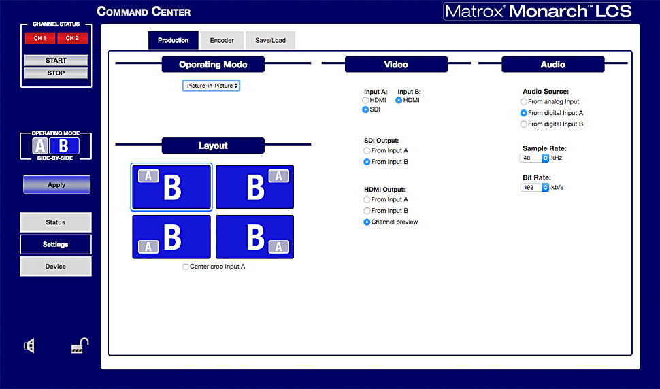Screen dimensions: 660x389
Task: Select HDMI for Input B
Action: [x=399, y=100]
